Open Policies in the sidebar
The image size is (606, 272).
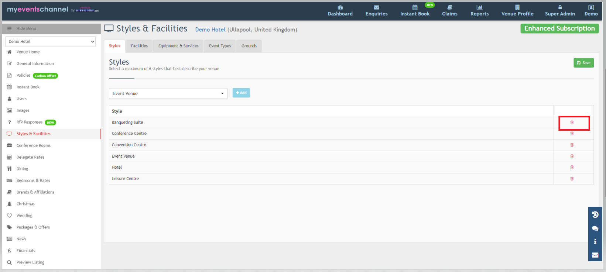(x=24, y=75)
